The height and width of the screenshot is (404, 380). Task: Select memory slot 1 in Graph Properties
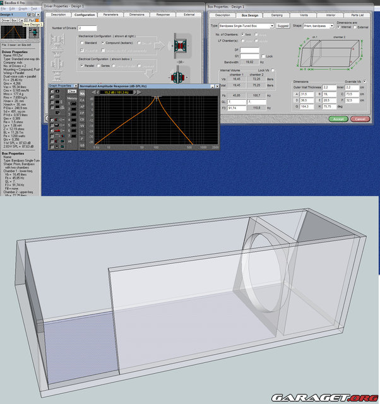tap(73, 104)
